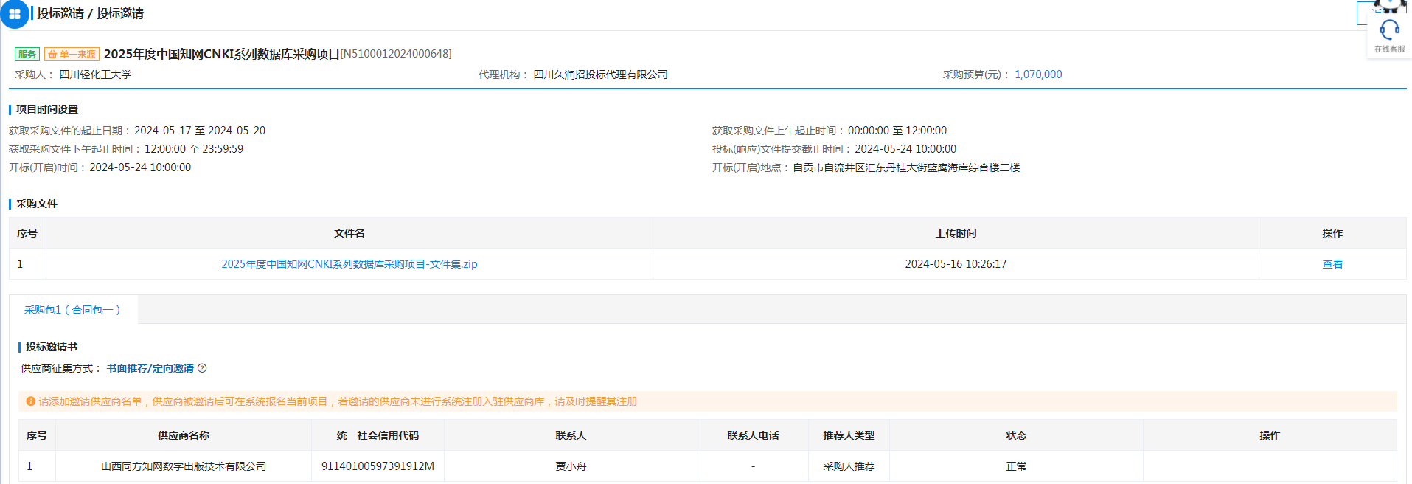Screen dimensions: 1412x484
Task: Click the 上传时间 column header
Action: click(x=955, y=233)
